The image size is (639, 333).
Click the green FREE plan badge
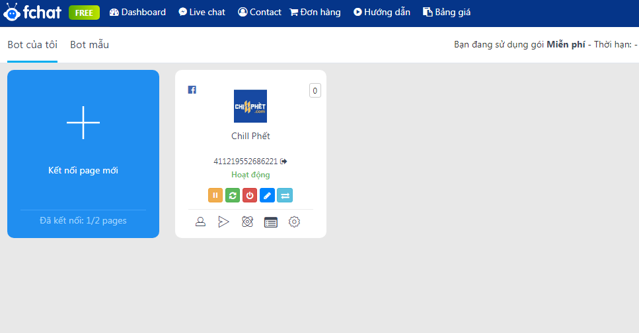coord(85,13)
